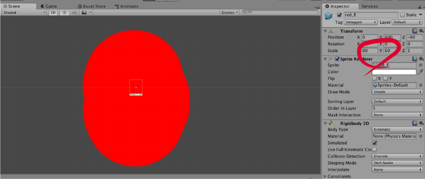
Task: Edit Position X field value 0
Action: coord(369,37)
